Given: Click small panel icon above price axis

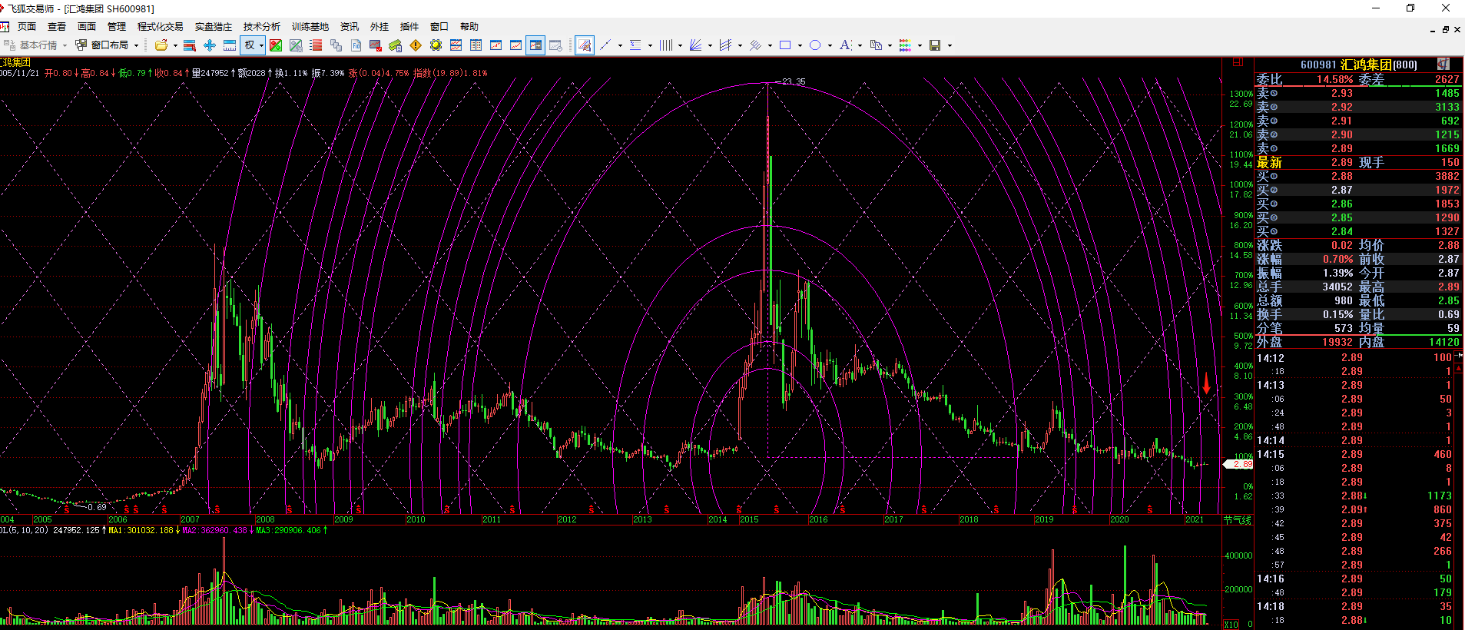Looking at the screenshot, I should pos(1238,62).
